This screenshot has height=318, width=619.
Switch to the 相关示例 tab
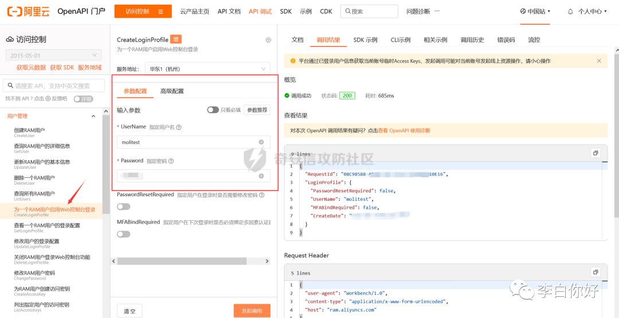pyautogui.click(x=436, y=40)
